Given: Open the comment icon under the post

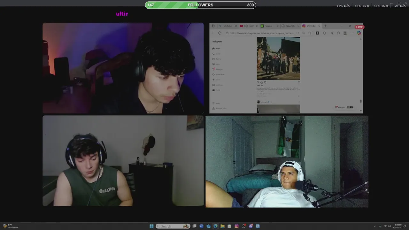Looking at the screenshot, I should tap(261, 82).
